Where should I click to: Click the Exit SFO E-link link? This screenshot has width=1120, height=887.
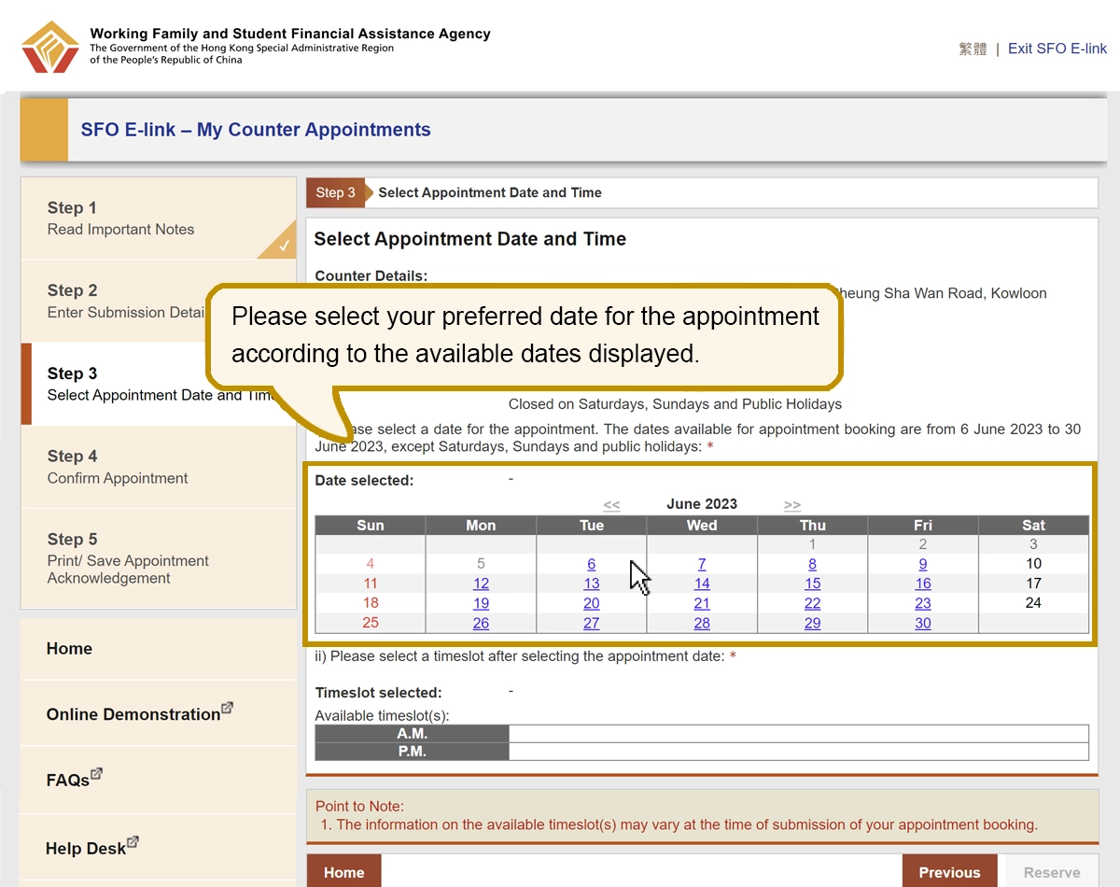[1057, 49]
